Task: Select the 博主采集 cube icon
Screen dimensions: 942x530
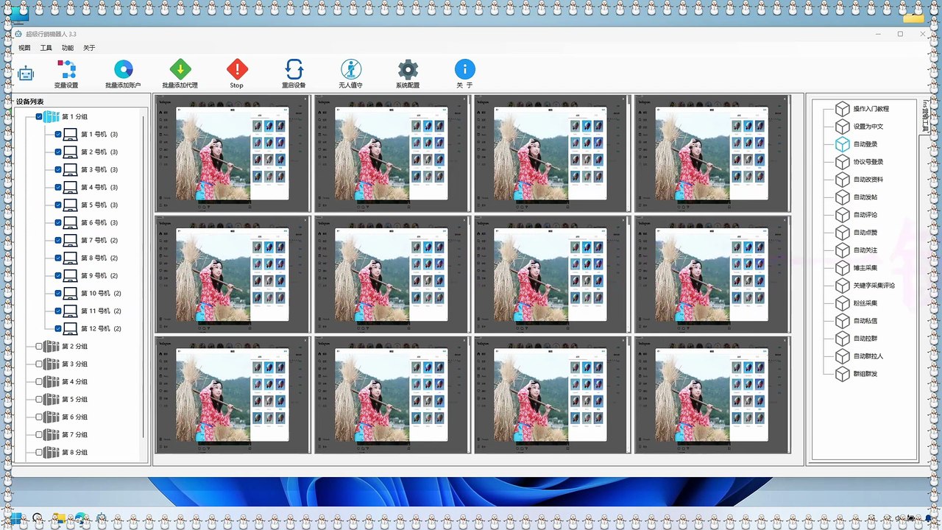Action: (x=842, y=268)
